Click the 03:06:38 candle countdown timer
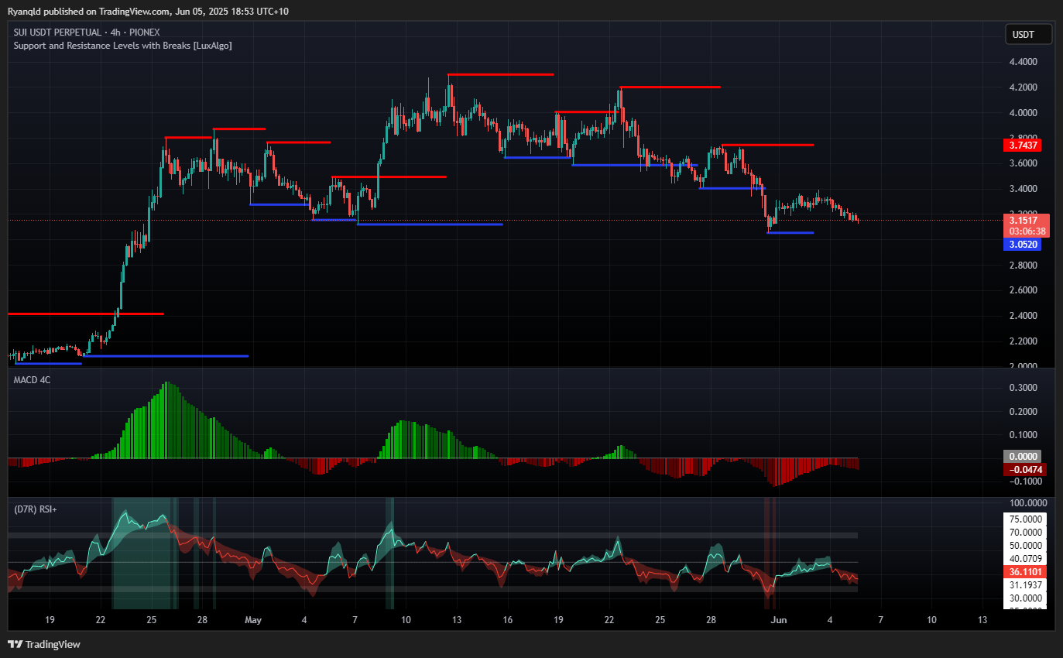1063x658 pixels. [x=1027, y=231]
